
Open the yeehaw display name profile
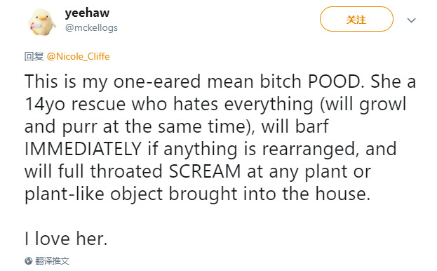87,13
